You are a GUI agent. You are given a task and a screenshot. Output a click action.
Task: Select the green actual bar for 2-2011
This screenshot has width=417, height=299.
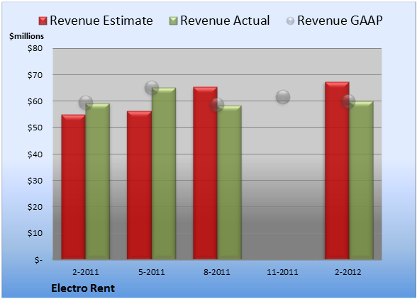[x=98, y=181]
